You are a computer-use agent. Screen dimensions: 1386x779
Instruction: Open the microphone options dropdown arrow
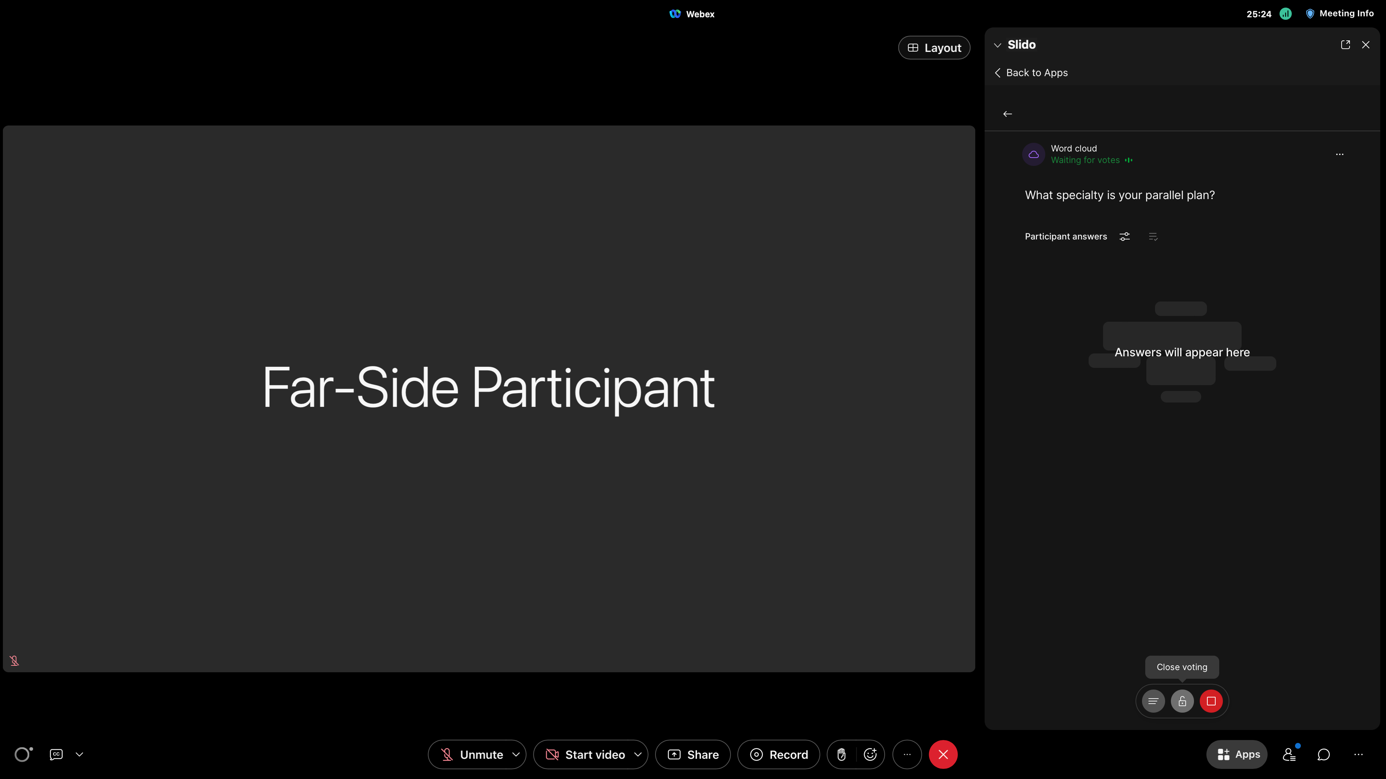point(517,754)
